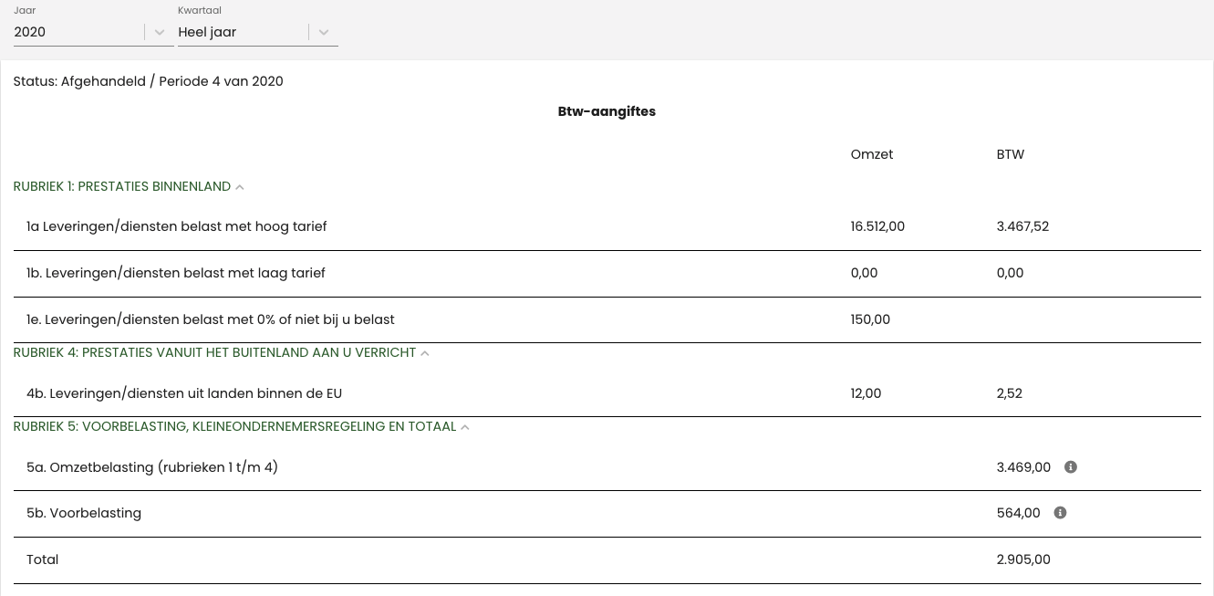Viewport: 1214px width, 596px height.
Task: Open the Kwartaal dropdown arrow
Action: [x=324, y=32]
